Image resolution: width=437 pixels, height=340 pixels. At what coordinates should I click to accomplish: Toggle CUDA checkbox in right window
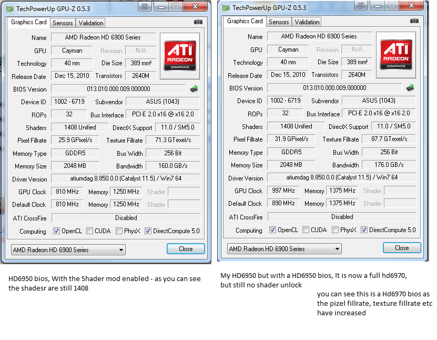(306, 230)
